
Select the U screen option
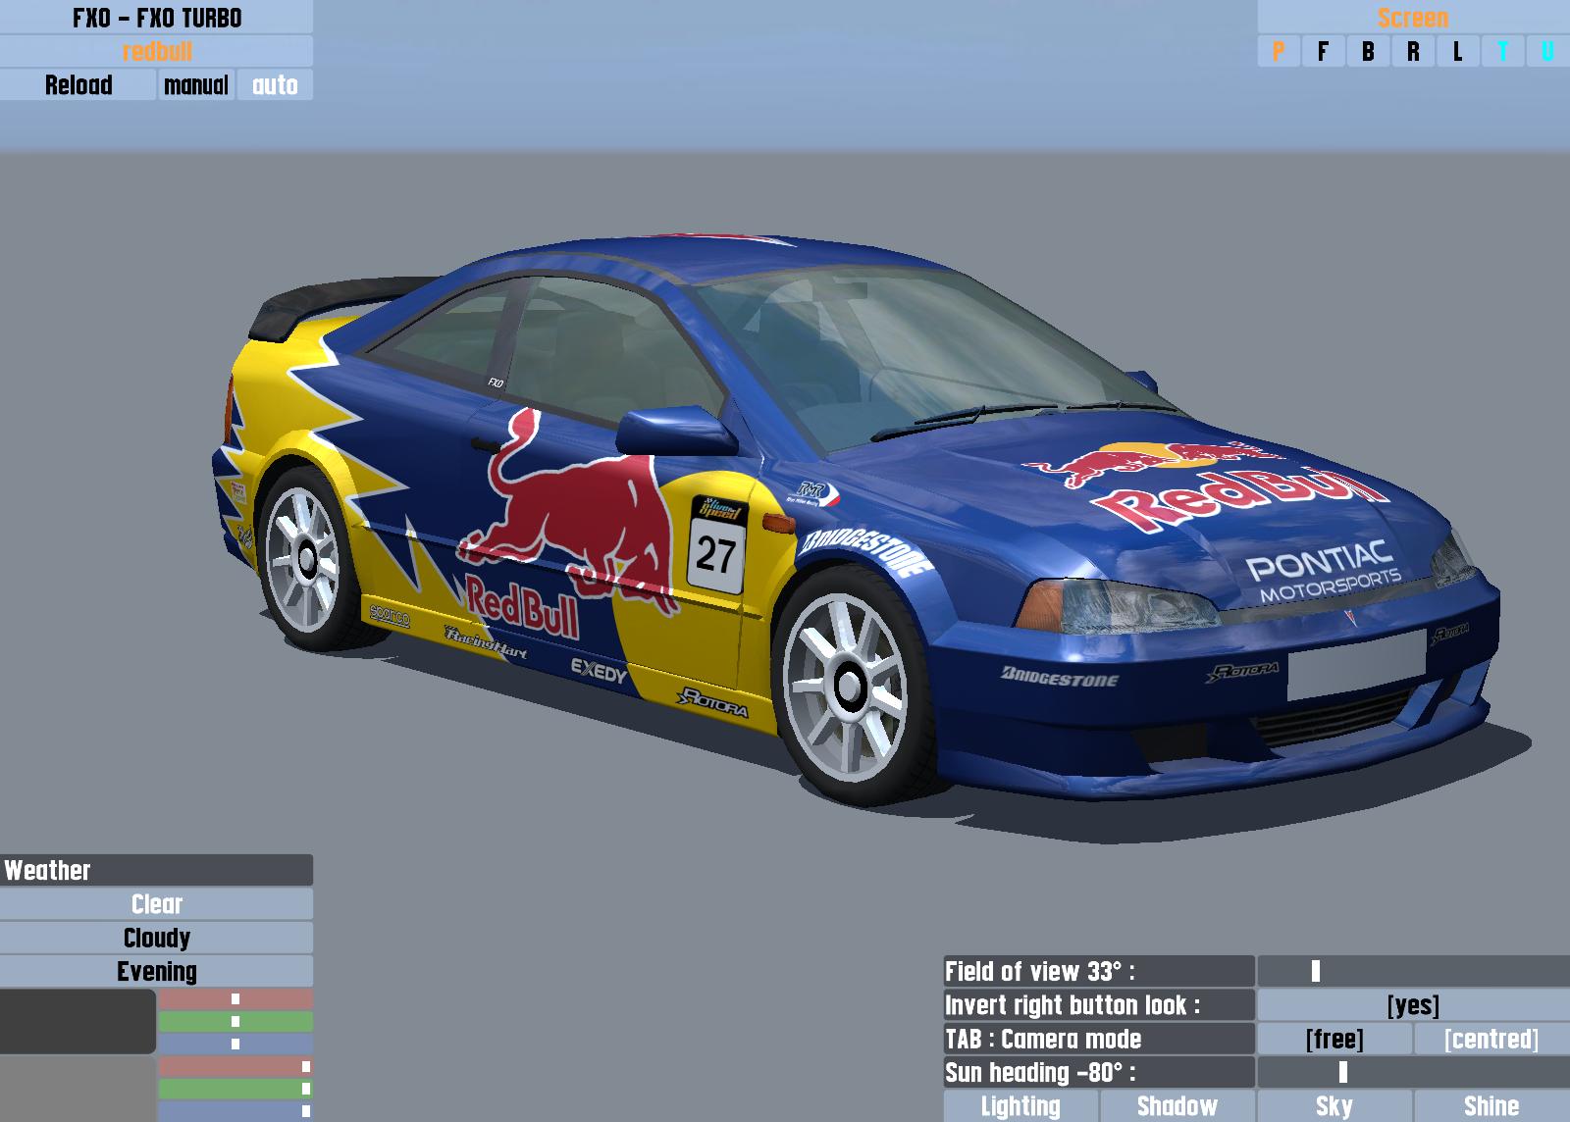(1547, 51)
